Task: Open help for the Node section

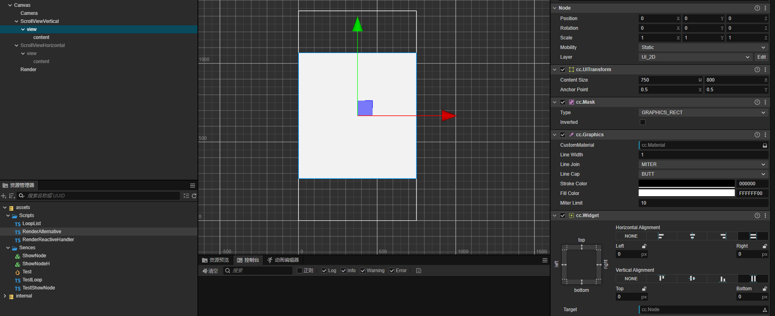Action: (x=757, y=8)
